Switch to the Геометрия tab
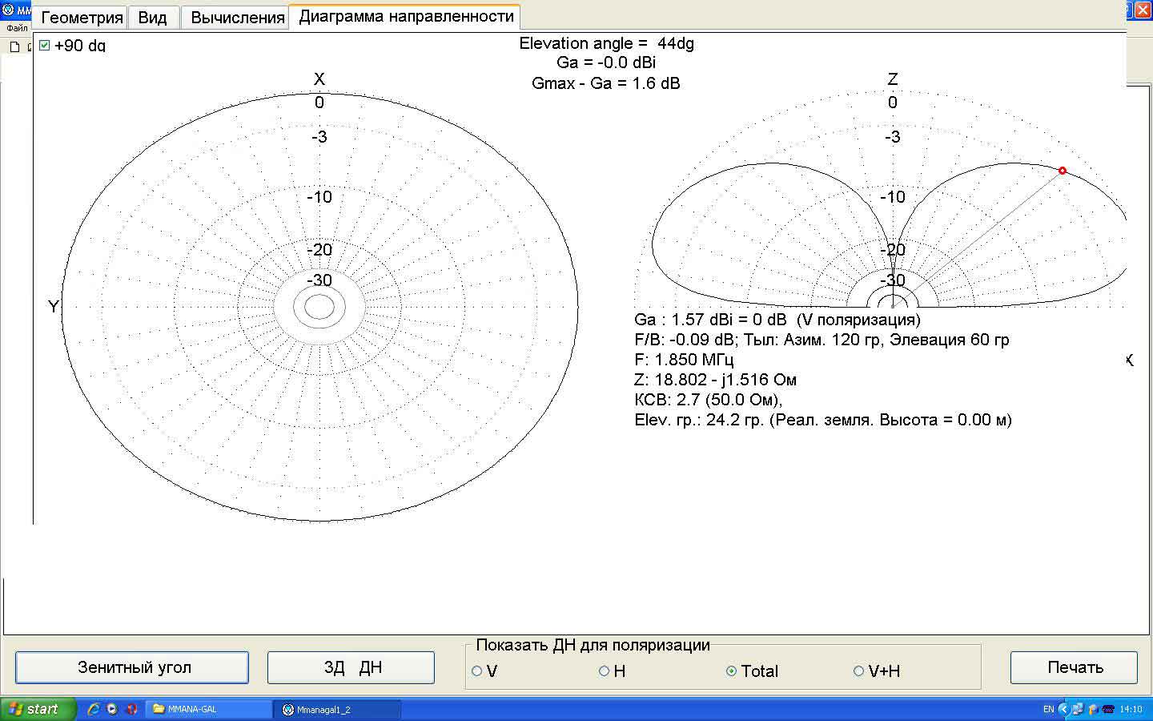Viewport: 1153px width, 721px height. [81, 18]
